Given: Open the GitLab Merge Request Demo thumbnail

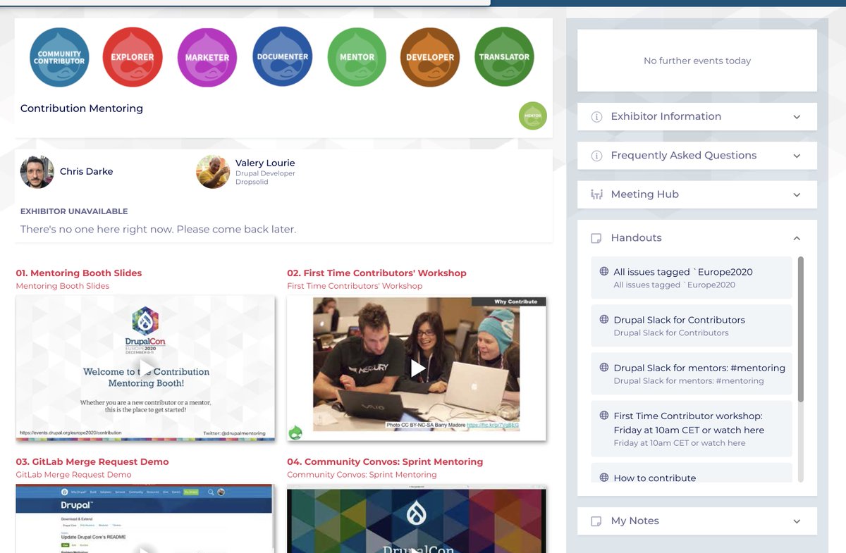Looking at the screenshot, I should click(145, 518).
